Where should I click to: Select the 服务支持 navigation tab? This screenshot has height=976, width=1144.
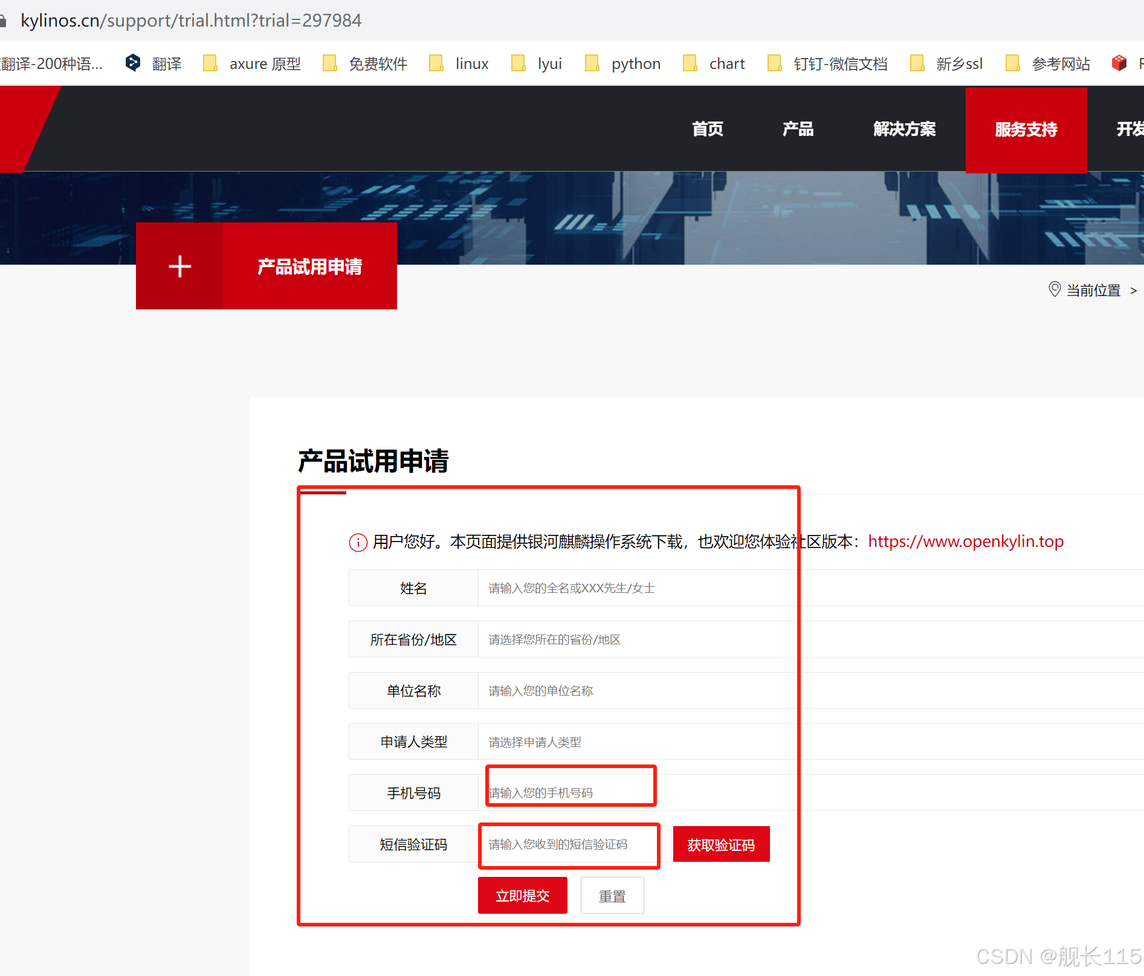point(1026,130)
